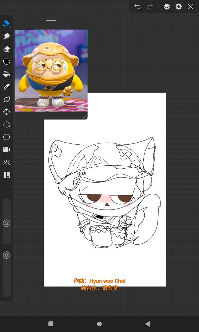Select the circle shape tool
This screenshot has height=332, width=199.
tap(6, 137)
